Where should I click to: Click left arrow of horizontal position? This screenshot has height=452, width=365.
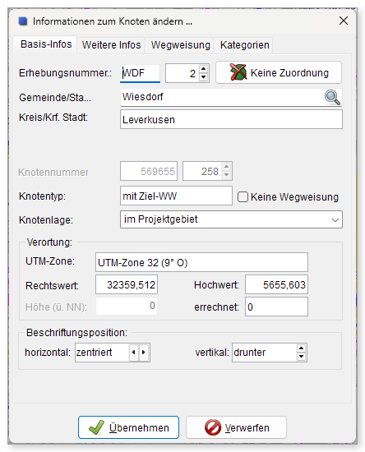pos(133,353)
